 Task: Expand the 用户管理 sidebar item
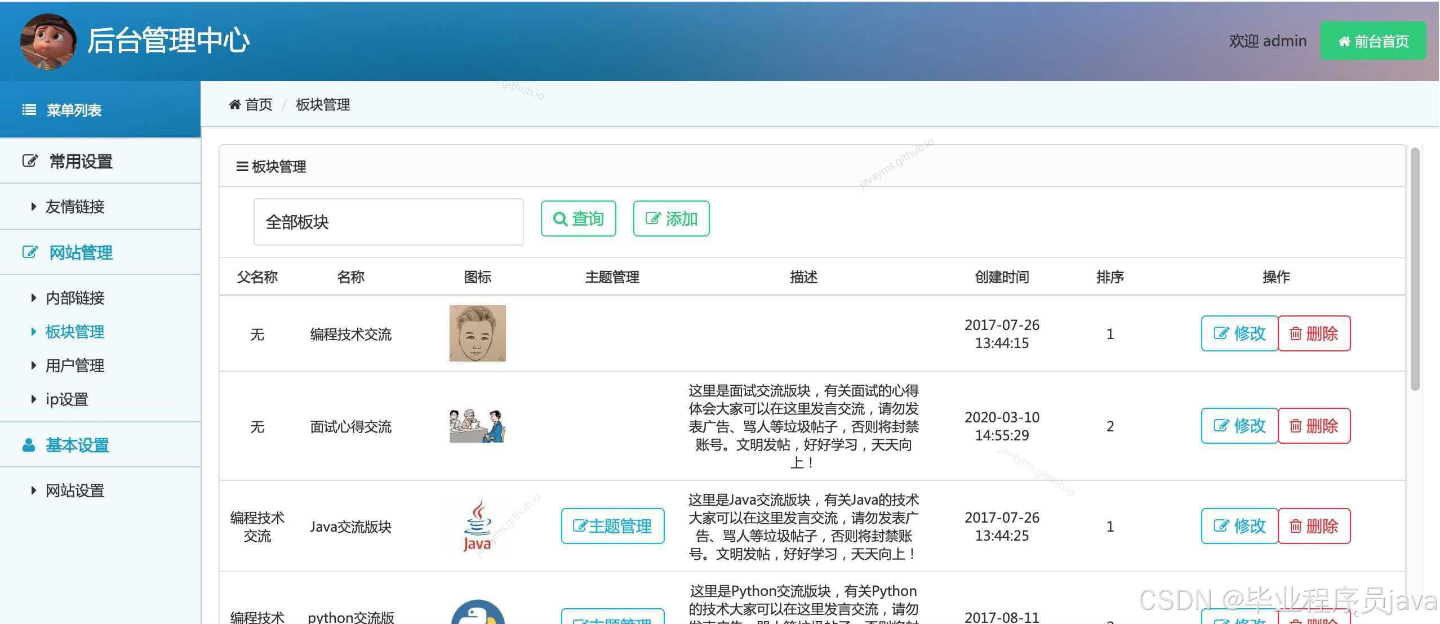74,365
